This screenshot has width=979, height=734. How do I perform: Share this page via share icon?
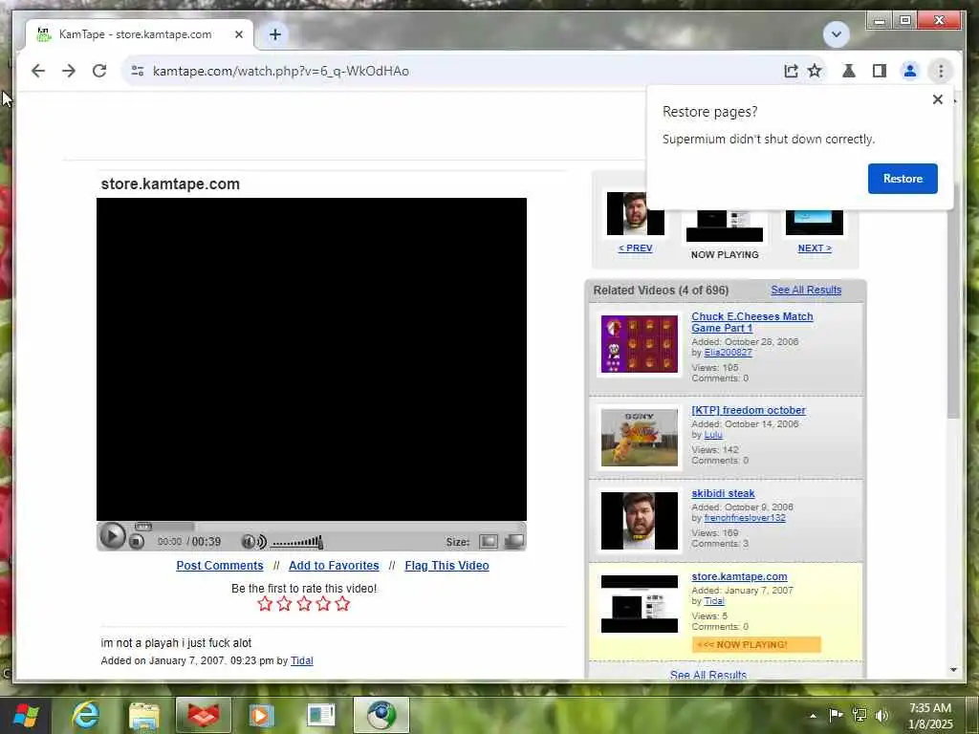tap(791, 71)
